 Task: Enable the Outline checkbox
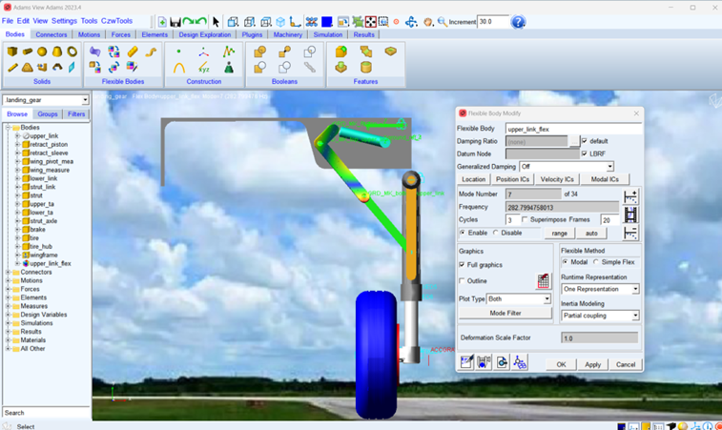(464, 281)
